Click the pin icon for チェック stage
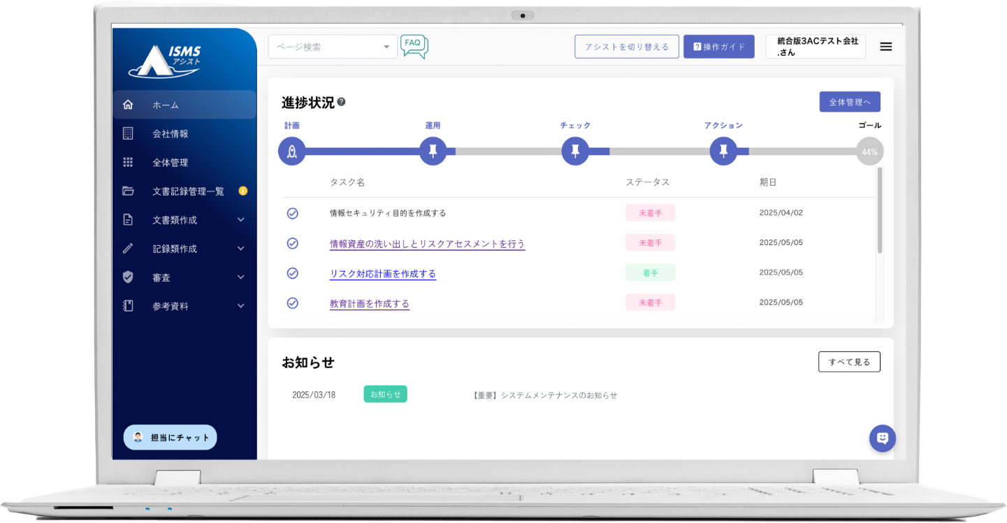 [575, 152]
